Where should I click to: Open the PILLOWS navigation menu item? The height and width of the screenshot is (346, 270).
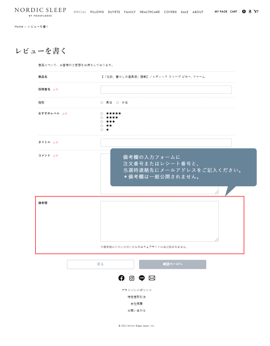tap(97, 12)
